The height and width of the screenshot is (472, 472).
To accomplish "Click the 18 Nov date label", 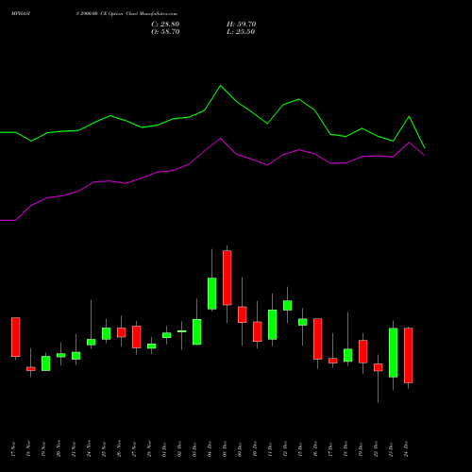I will (x=28, y=449).
